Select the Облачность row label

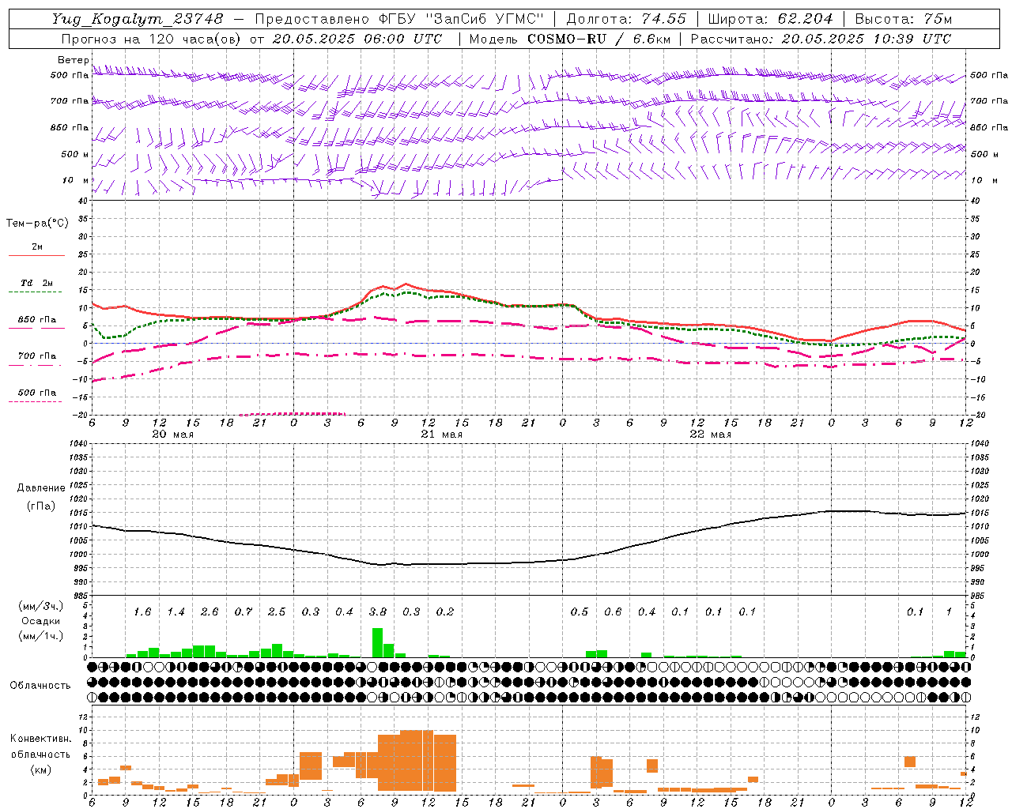point(40,686)
